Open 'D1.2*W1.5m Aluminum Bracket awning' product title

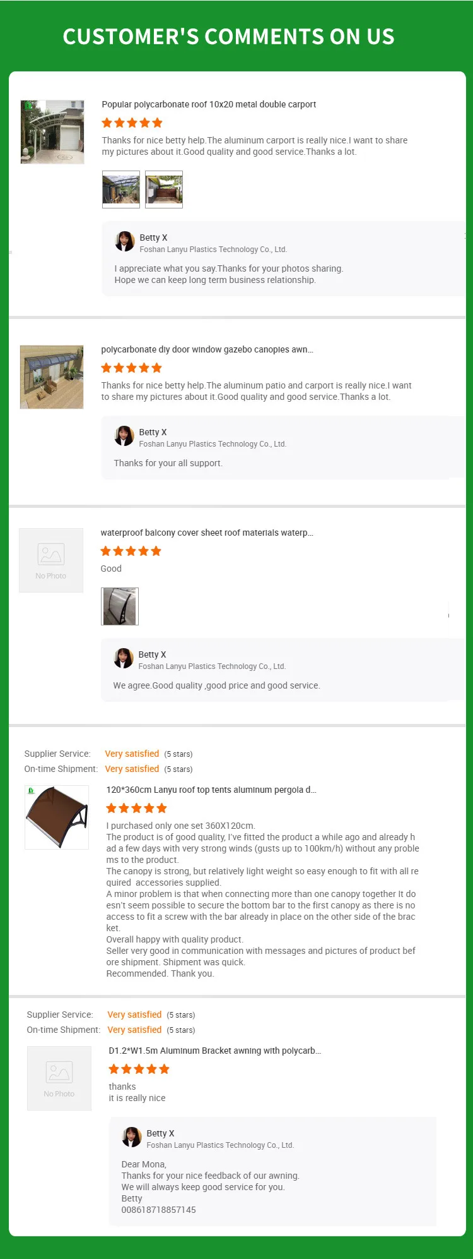[x=215, y=1051]
